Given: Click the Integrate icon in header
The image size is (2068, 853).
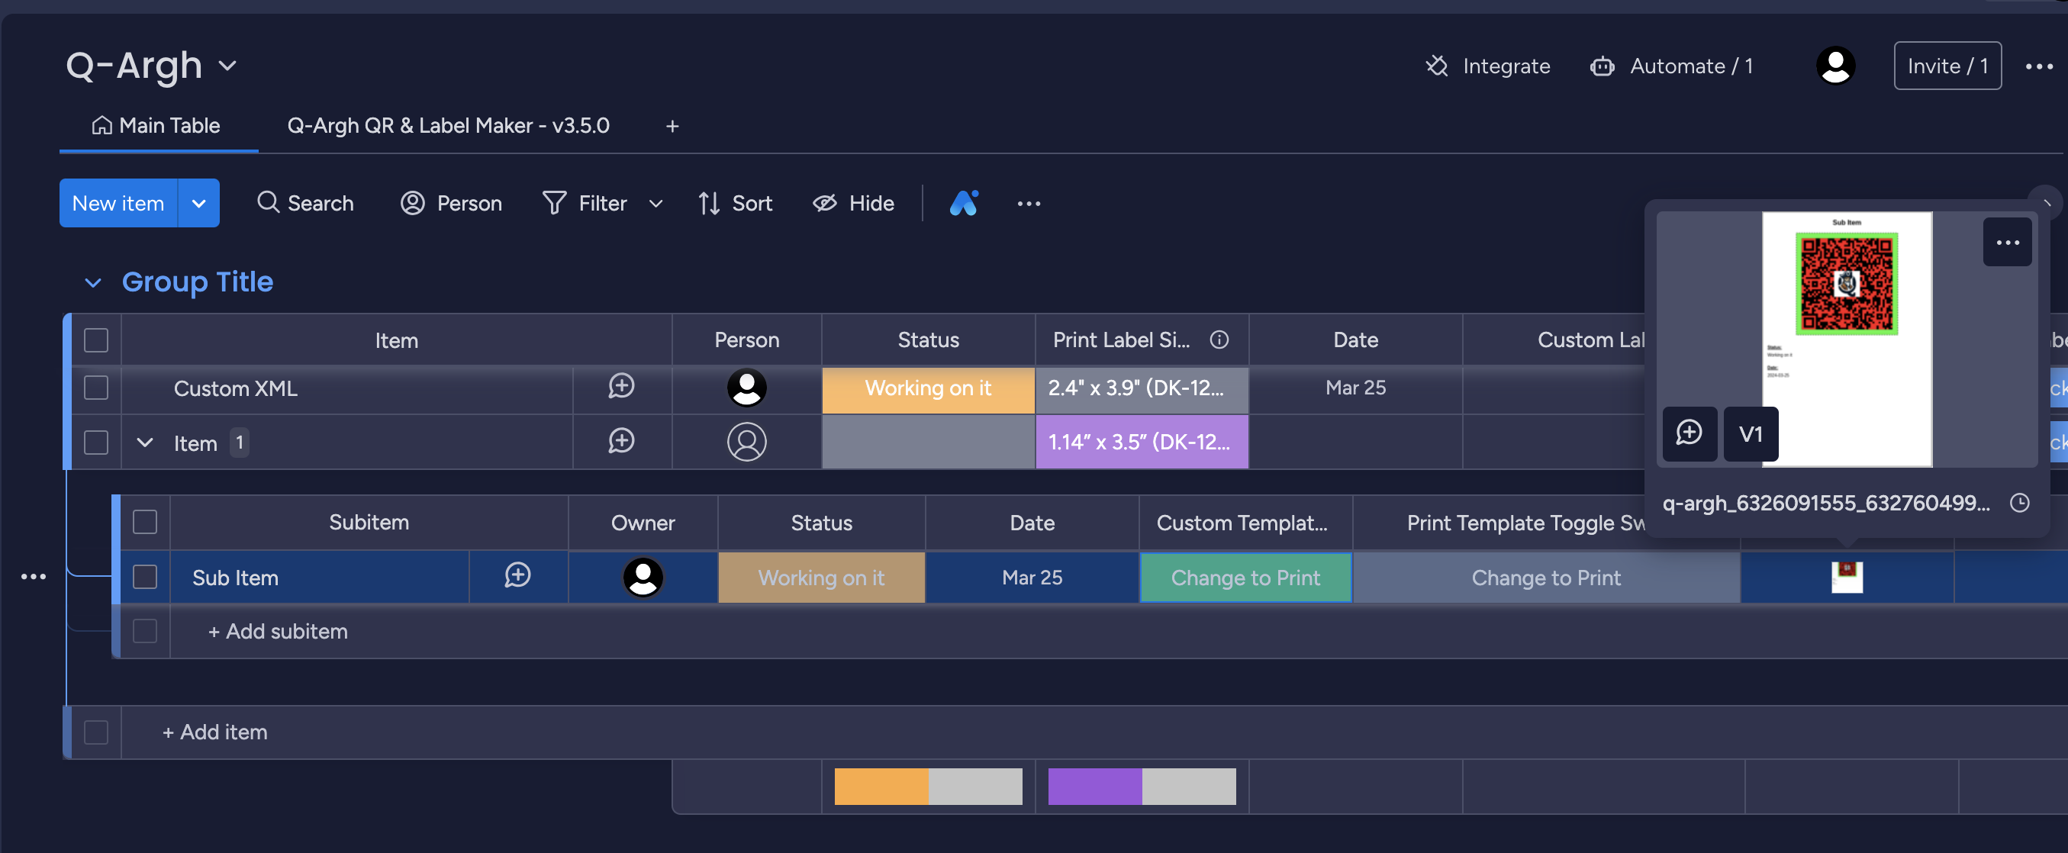Looking at the screenshot, I should pyautogui.click(x=1438, y=63).
